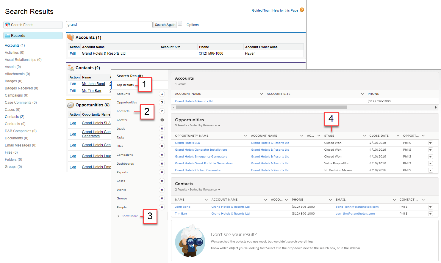Select Accounts in Lightning sidebar

pyautogui.click(x=123, y=94)
